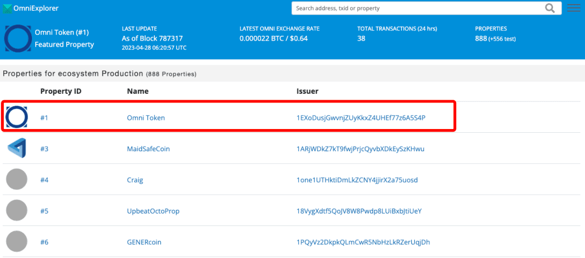Screen dimensions: 585x258
Task: Open property ID #4 link
Action: point(44,180)
